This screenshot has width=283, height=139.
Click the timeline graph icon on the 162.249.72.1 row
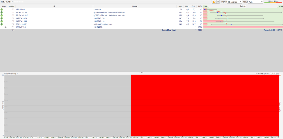click(x=6, y=27)
